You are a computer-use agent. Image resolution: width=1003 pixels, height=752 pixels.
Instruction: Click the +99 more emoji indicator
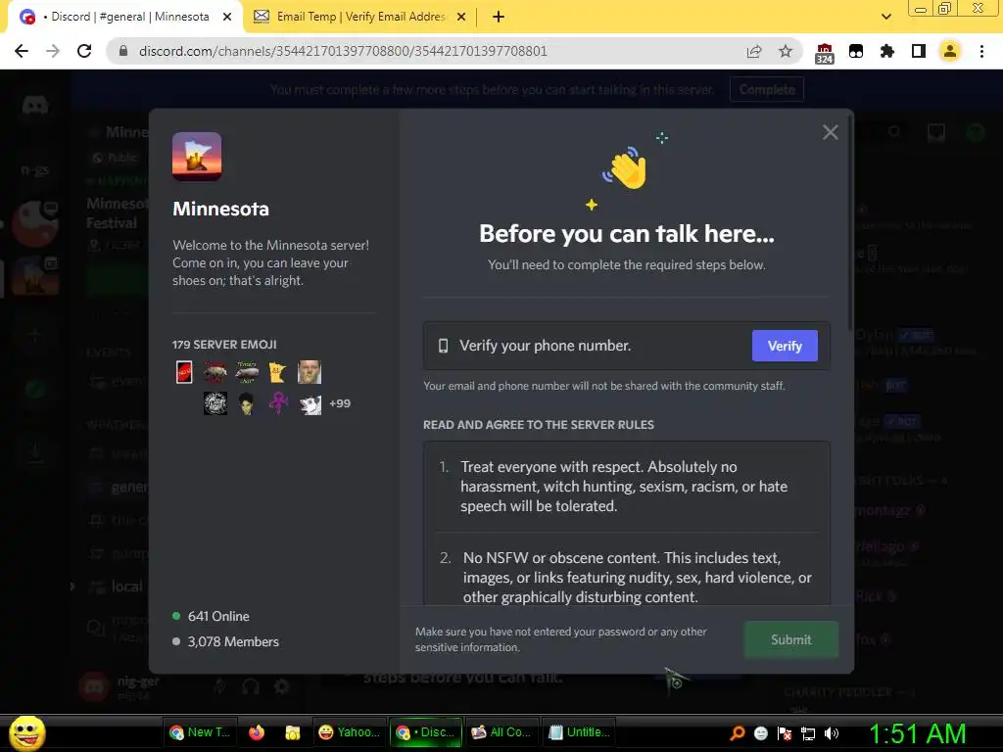[340, 403]
